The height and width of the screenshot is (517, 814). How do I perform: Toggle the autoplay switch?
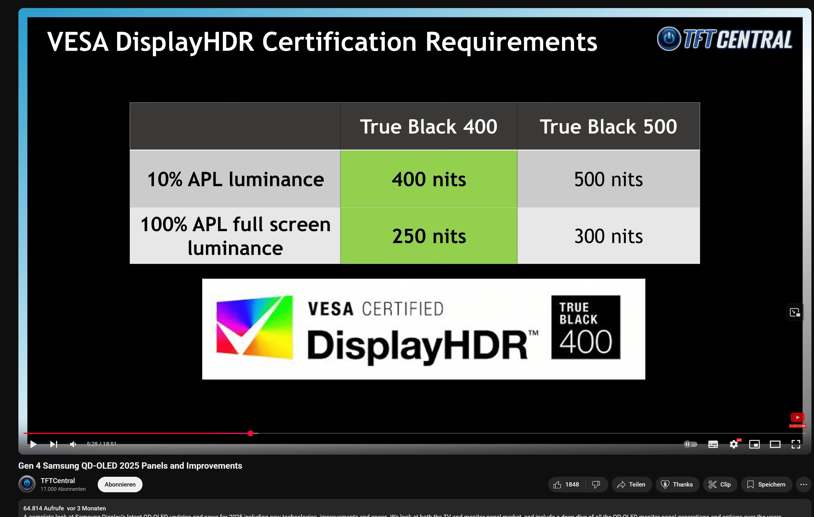coord(690,444)
